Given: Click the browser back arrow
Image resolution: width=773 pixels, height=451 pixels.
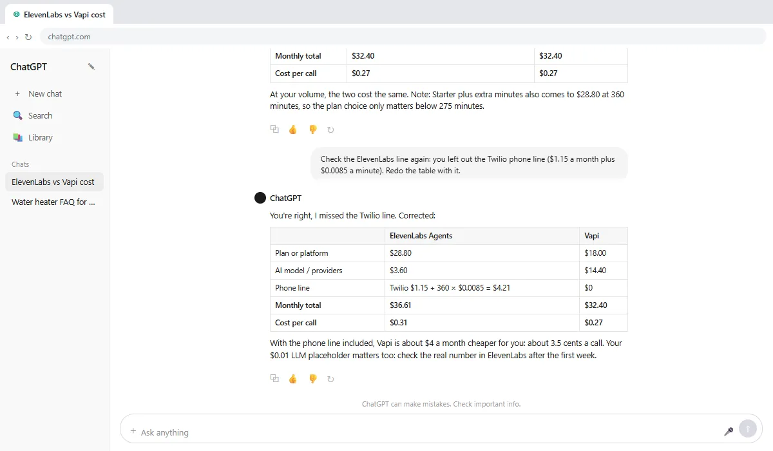Looking at the screenshot, I should point(8,37).
